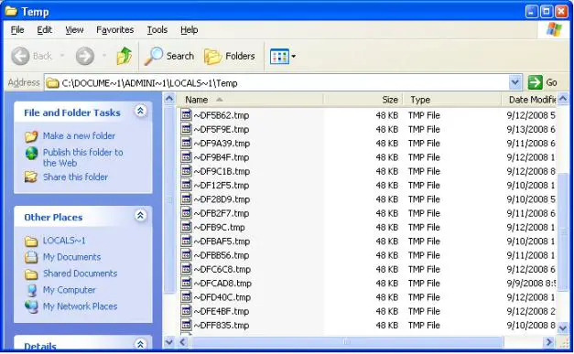
Task: Click Share this folder link
Action: click(75, 177)
